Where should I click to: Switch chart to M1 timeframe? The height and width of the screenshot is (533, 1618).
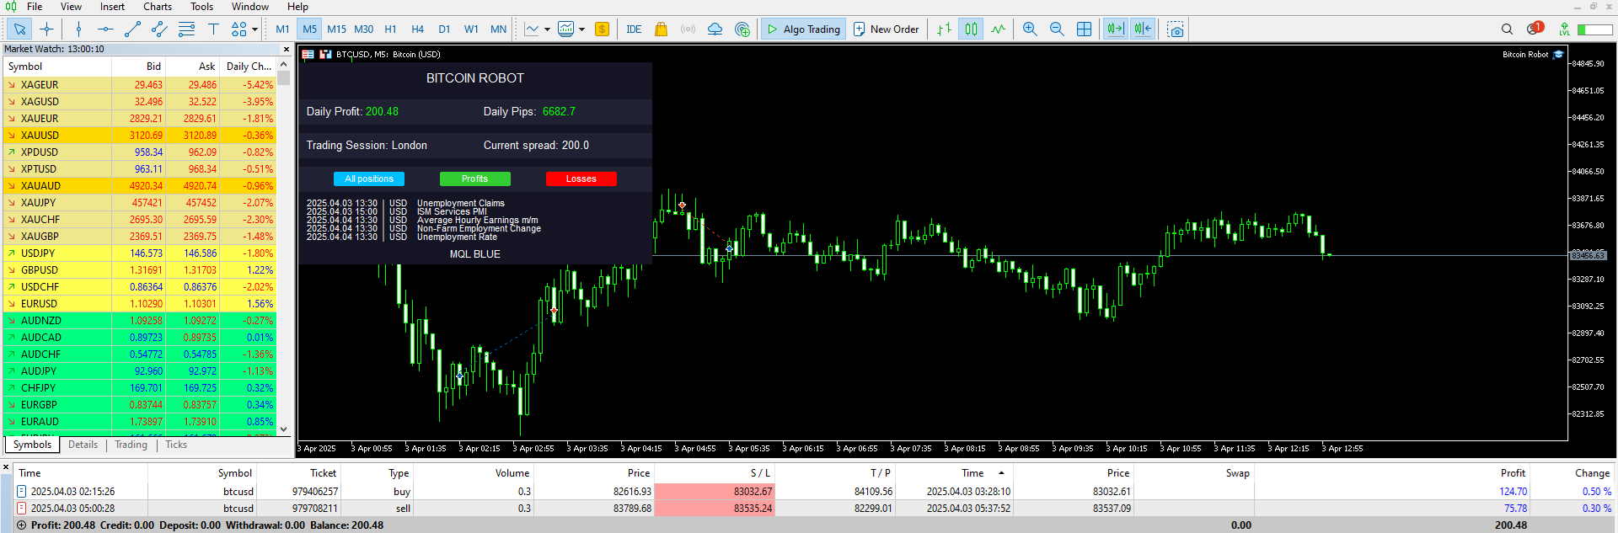(282, 29)
